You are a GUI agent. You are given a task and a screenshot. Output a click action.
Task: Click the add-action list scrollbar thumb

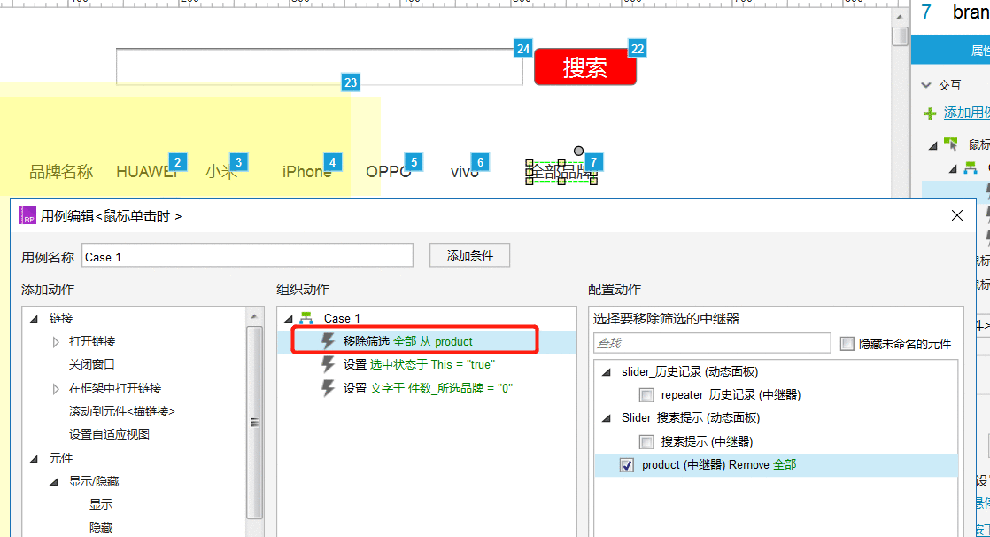tap(254, 422)
